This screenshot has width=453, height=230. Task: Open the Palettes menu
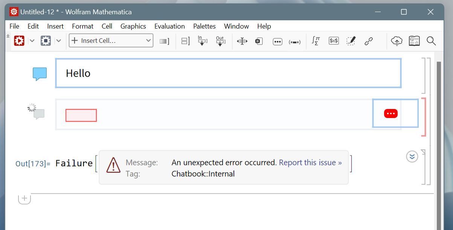click(204, 26)
